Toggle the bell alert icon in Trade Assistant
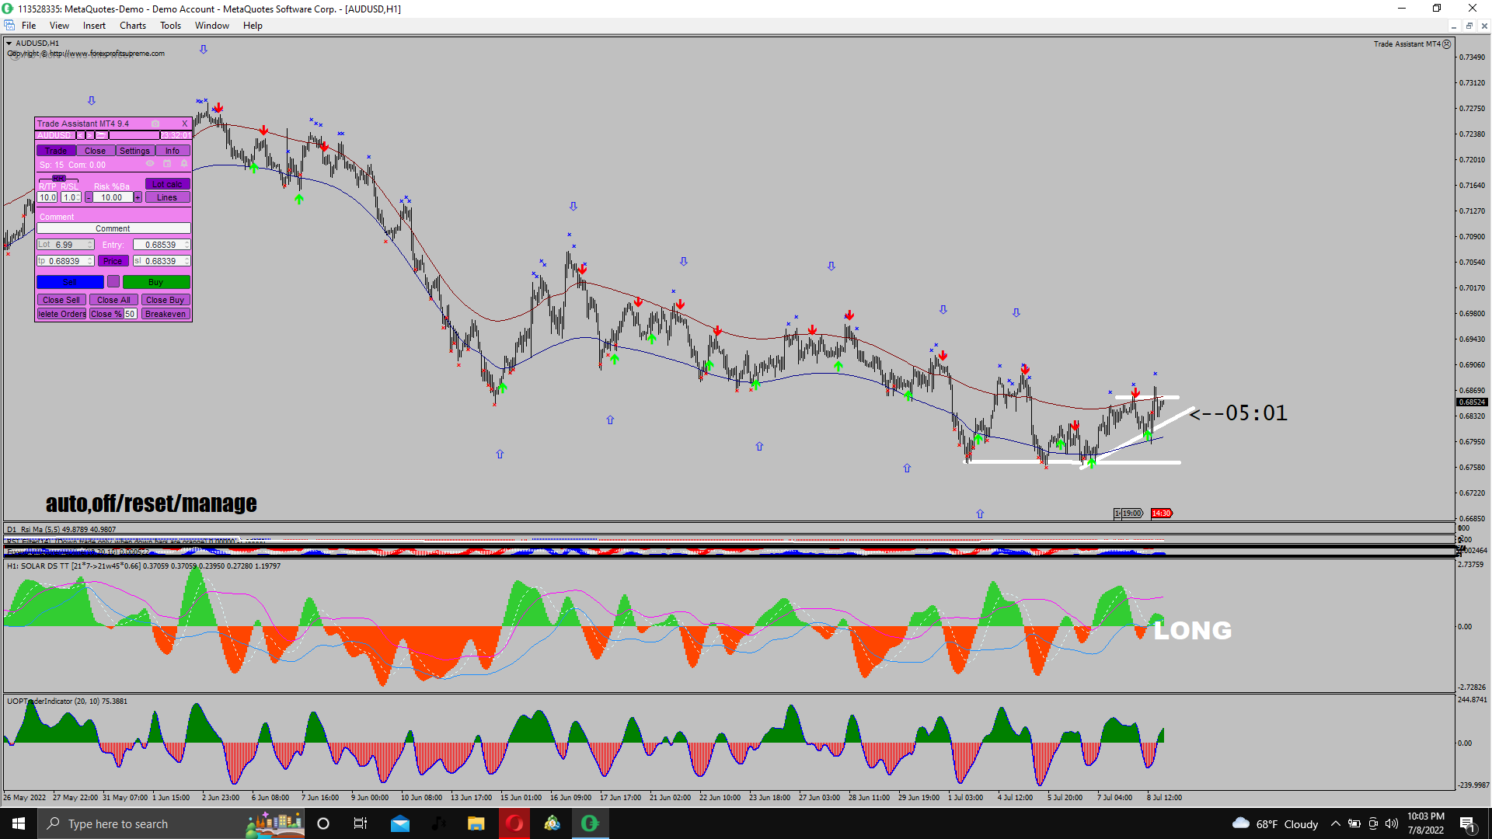 coord(184,164)
